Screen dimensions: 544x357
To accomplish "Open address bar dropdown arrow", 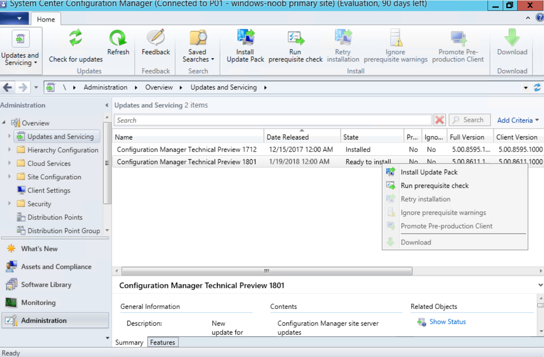I will [x=526, y=87].
